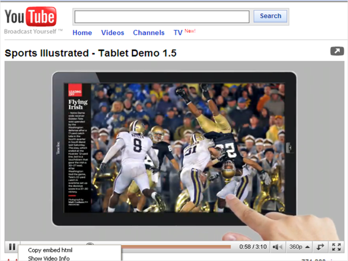
Task: Click the 0:58 / 3:10 time display
Action: click(253, 247)
